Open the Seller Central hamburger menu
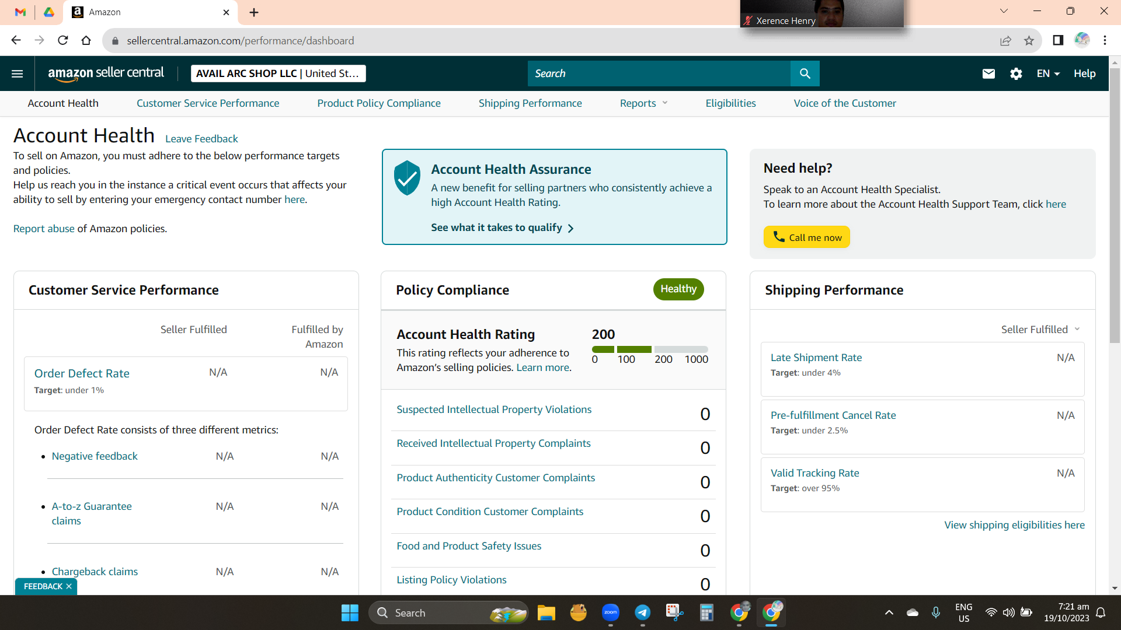This screenshot has width=1121, height=630. click(18, 73)
